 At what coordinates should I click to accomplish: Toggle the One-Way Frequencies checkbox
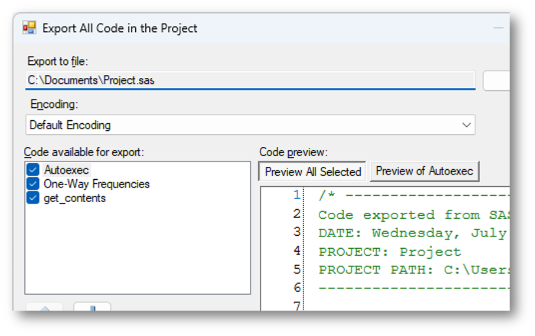point(33,184)
